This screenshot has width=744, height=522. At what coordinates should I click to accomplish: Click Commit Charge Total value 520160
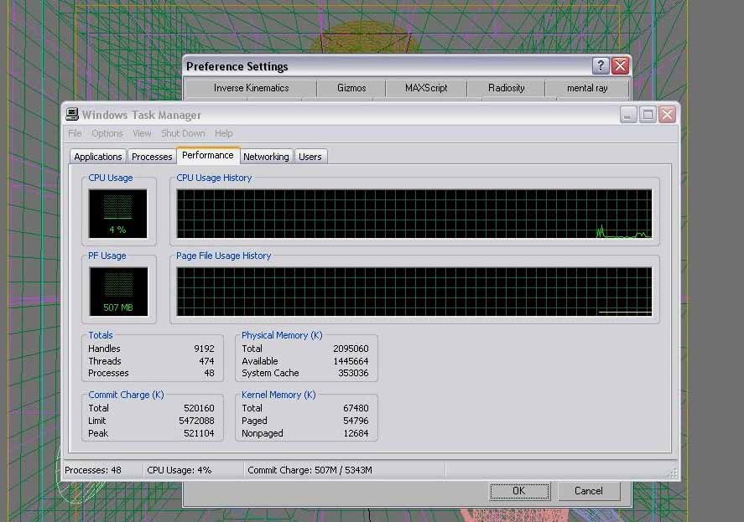click(199, 408)
